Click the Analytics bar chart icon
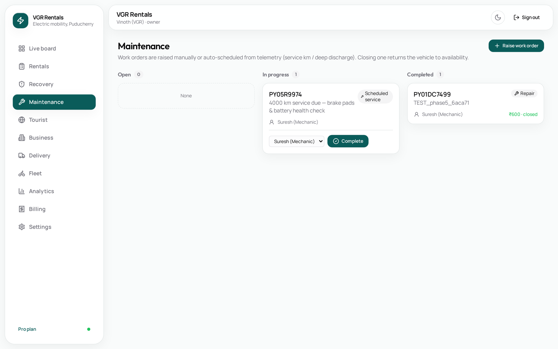This screenshot has height=349, width=558. coord(22,191)
